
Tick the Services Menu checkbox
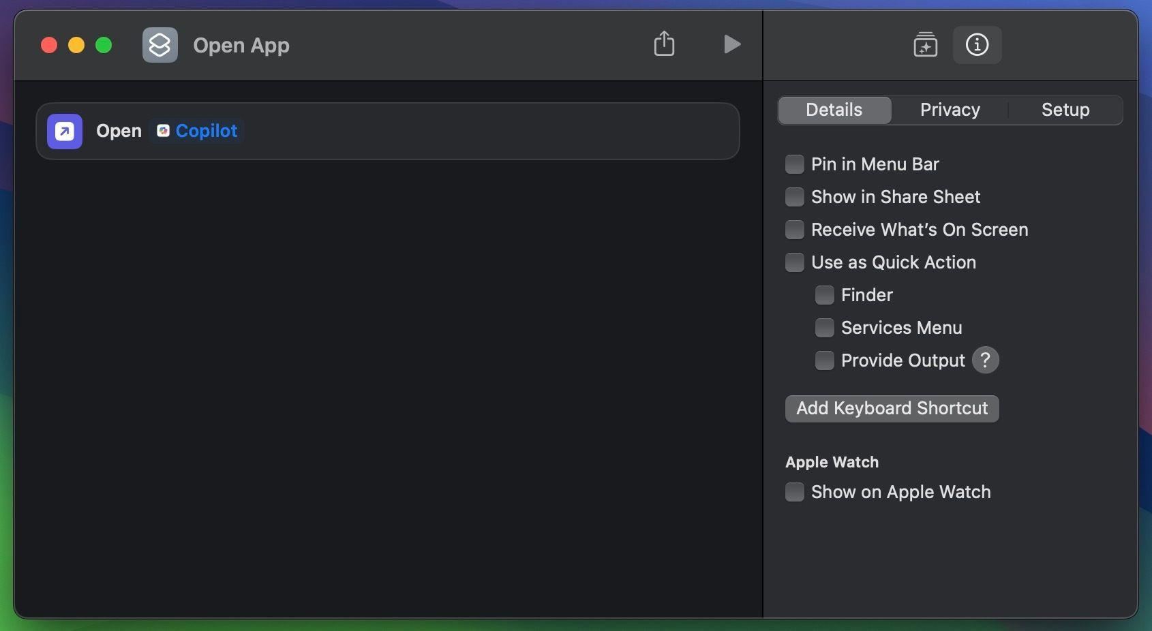[x=825, y=328]
